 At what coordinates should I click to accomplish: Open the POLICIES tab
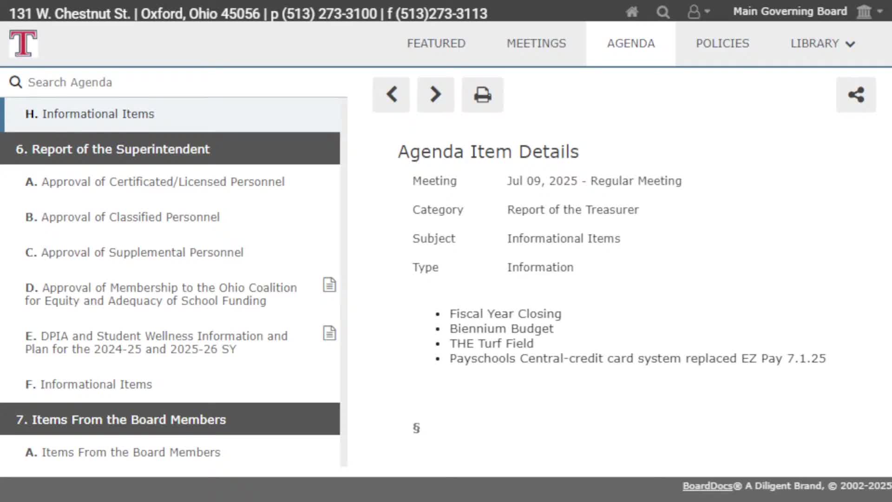(x=722, y=44)
